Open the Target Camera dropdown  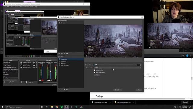[118, 68]
